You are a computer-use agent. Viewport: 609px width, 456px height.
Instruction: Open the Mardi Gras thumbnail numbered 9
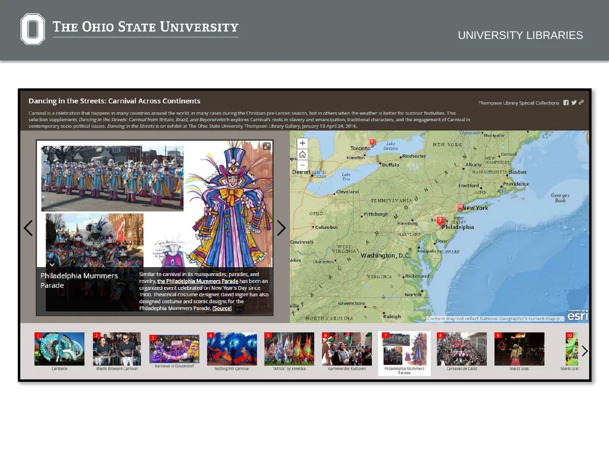(x=519, y=351)
